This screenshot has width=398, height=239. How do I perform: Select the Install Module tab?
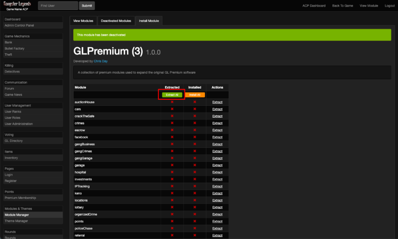(149, 21)
